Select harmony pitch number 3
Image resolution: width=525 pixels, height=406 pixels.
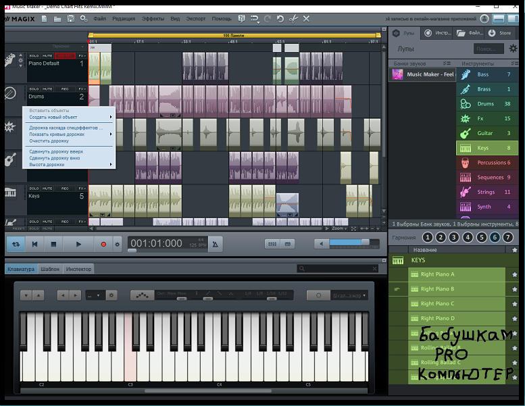pos(453,238)
